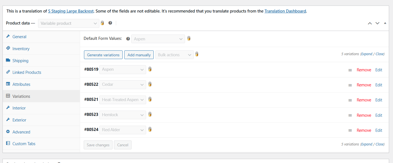Viewport: 393px width, 163px height.
Task: Open the Heat-Treated Aspen variation dropdown
Action: (123, 100)
